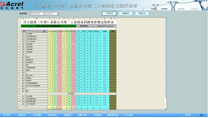Open the 越限报警设置 menu item

click(113, 115)
